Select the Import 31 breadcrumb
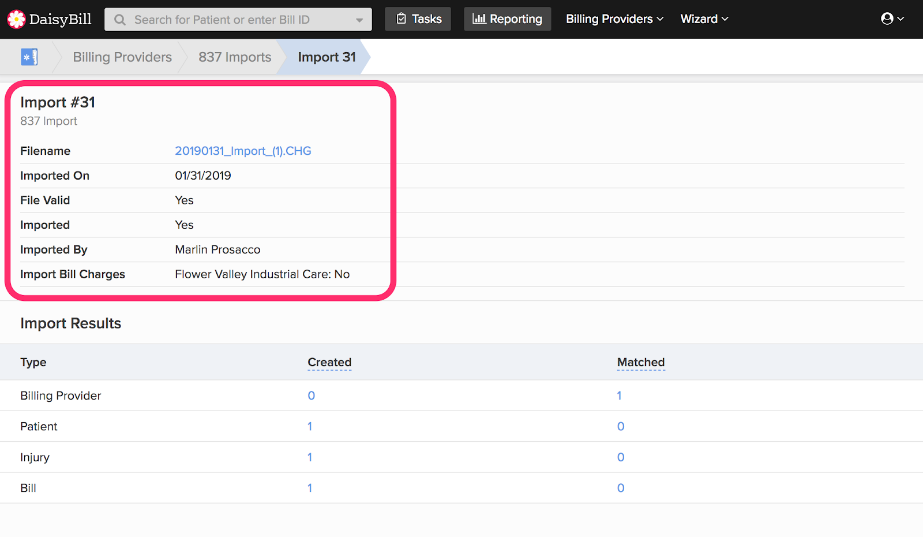The width and height of the screenshot is (923, 537). coord(327,57)
